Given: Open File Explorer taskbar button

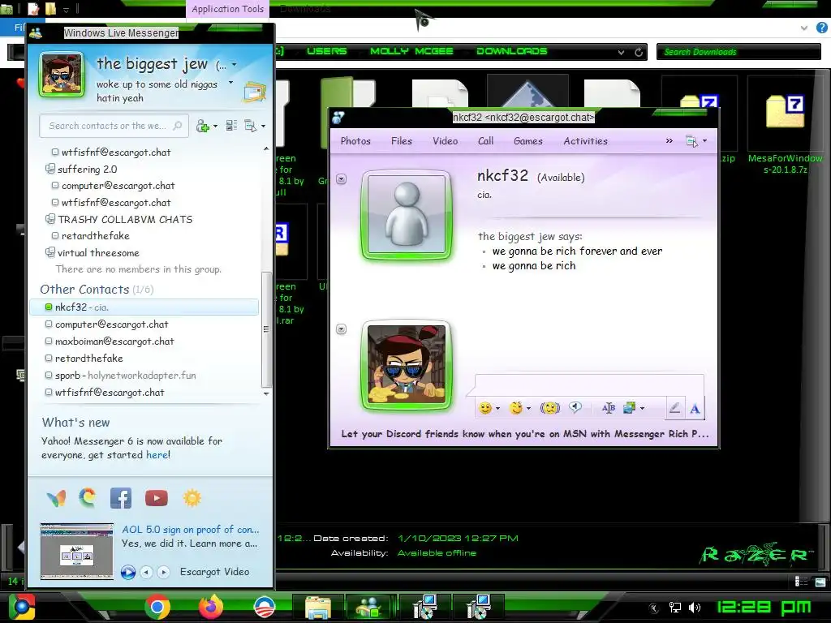Looking at the screenshot, I should tap(318, 607).
